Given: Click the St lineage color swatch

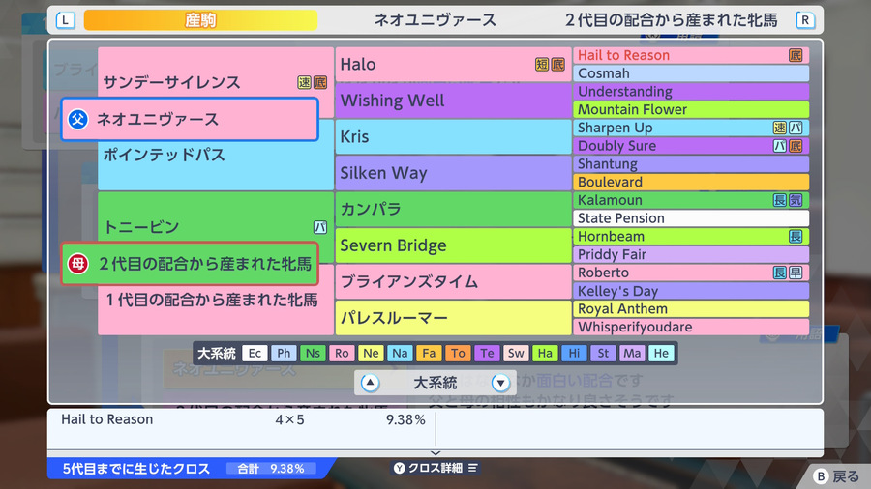Looking at the screenshot, I should [x=603, y=353].
